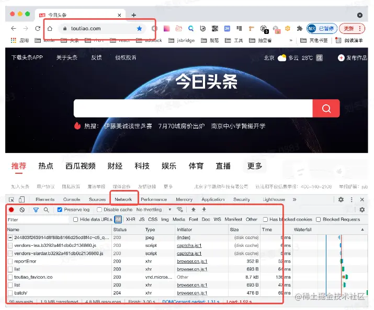
Task: Click the network Filter text field
Action: tap(38, 220)
